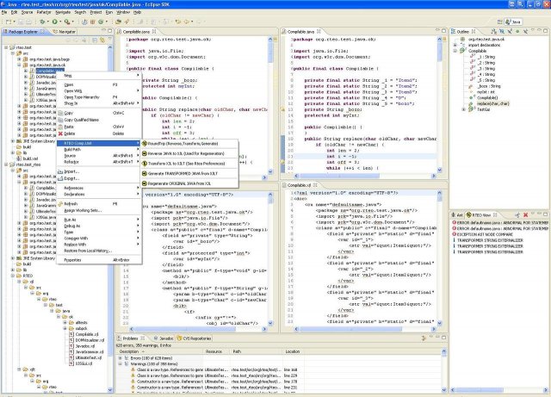The height and width of the screenshot is (397, 551).
Task: Expand the Errors group in Problems view
Action: pos(121,358)
